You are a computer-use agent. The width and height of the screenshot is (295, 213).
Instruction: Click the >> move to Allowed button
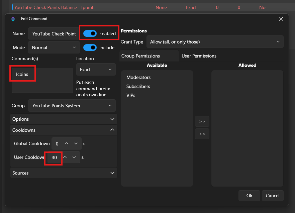click(x=202, y=122)
